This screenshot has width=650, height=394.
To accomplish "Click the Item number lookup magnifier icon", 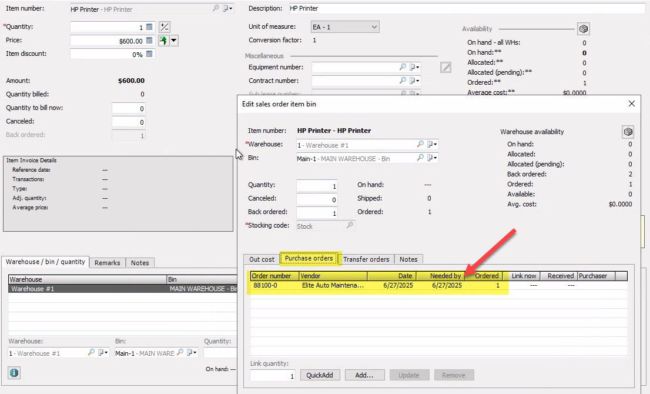I will (x=216, y=8).
